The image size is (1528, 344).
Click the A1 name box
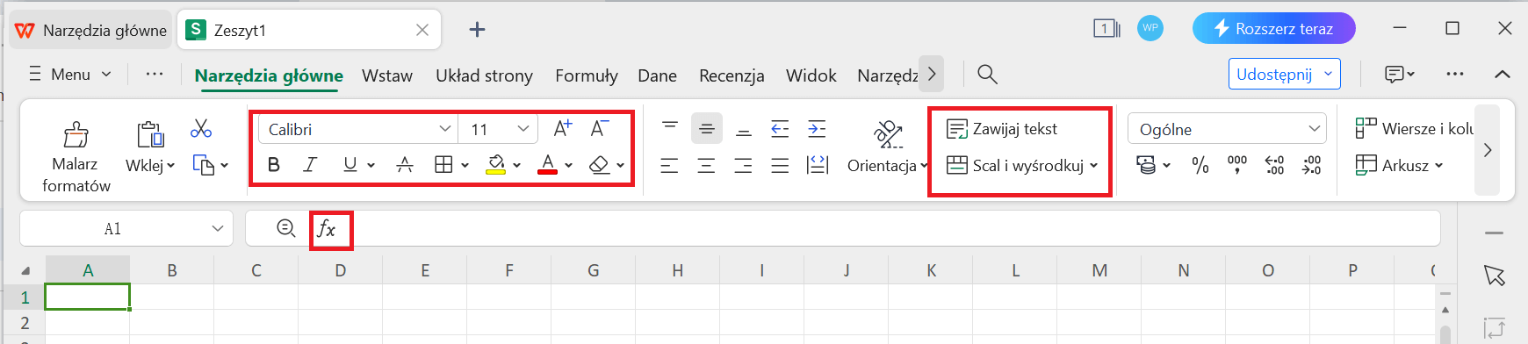pos(126,229)
